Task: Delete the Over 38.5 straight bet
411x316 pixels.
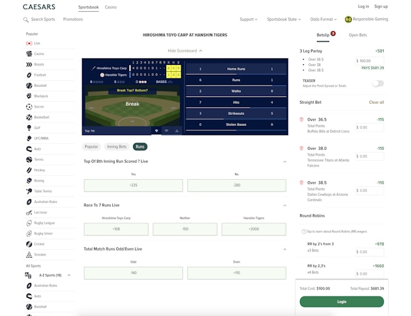Action: [301, 183]
